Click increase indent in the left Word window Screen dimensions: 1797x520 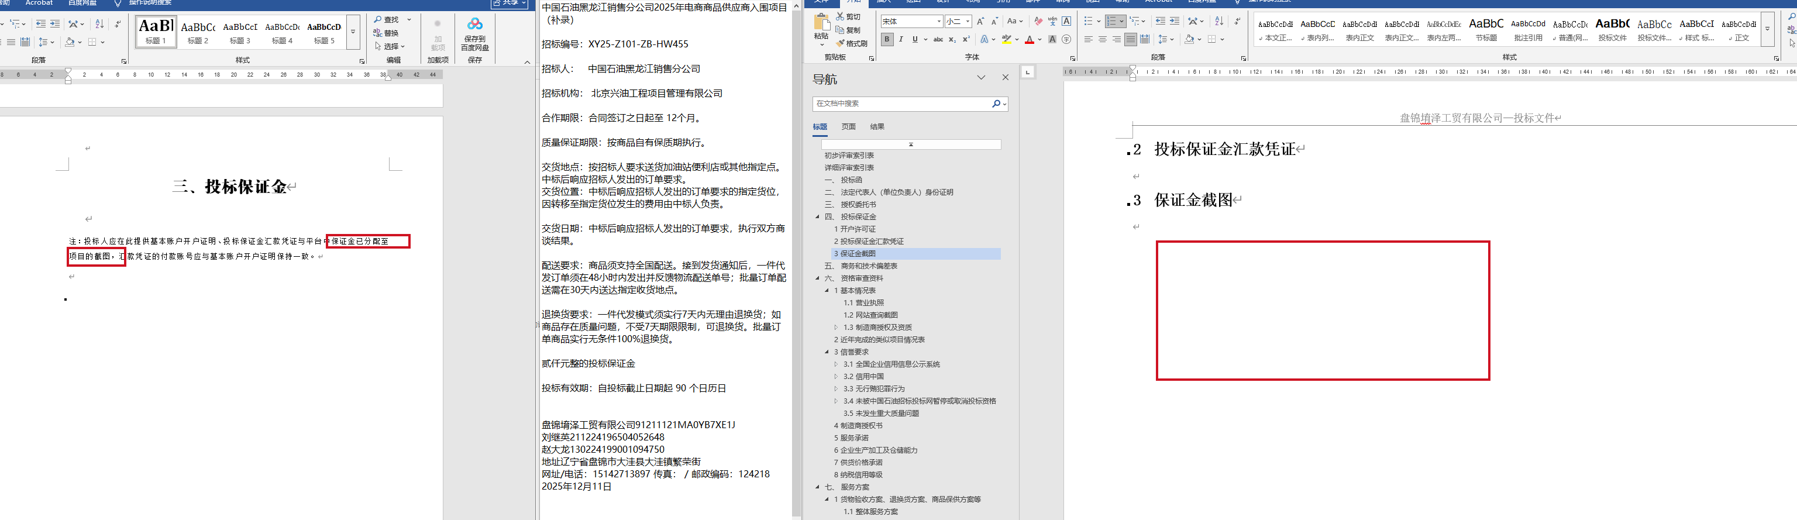[x=55, y=24]
